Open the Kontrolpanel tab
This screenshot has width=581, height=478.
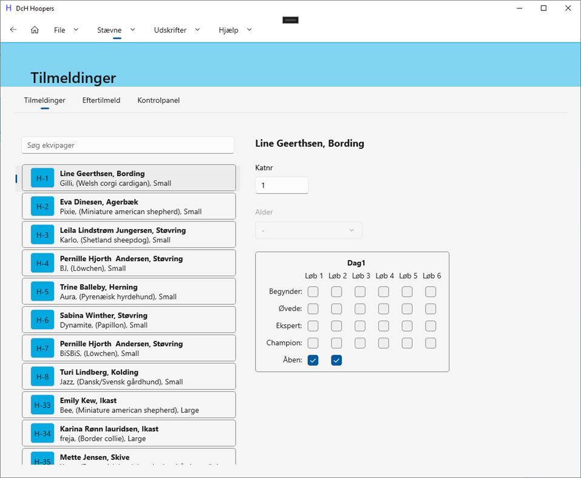(158, 100)
